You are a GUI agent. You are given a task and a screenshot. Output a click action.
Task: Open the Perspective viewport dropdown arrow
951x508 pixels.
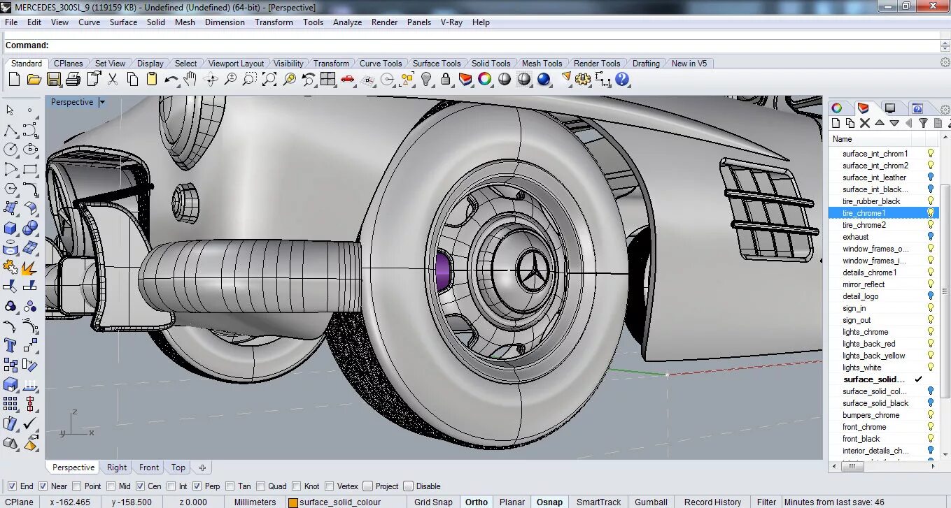tap(102, 102)
